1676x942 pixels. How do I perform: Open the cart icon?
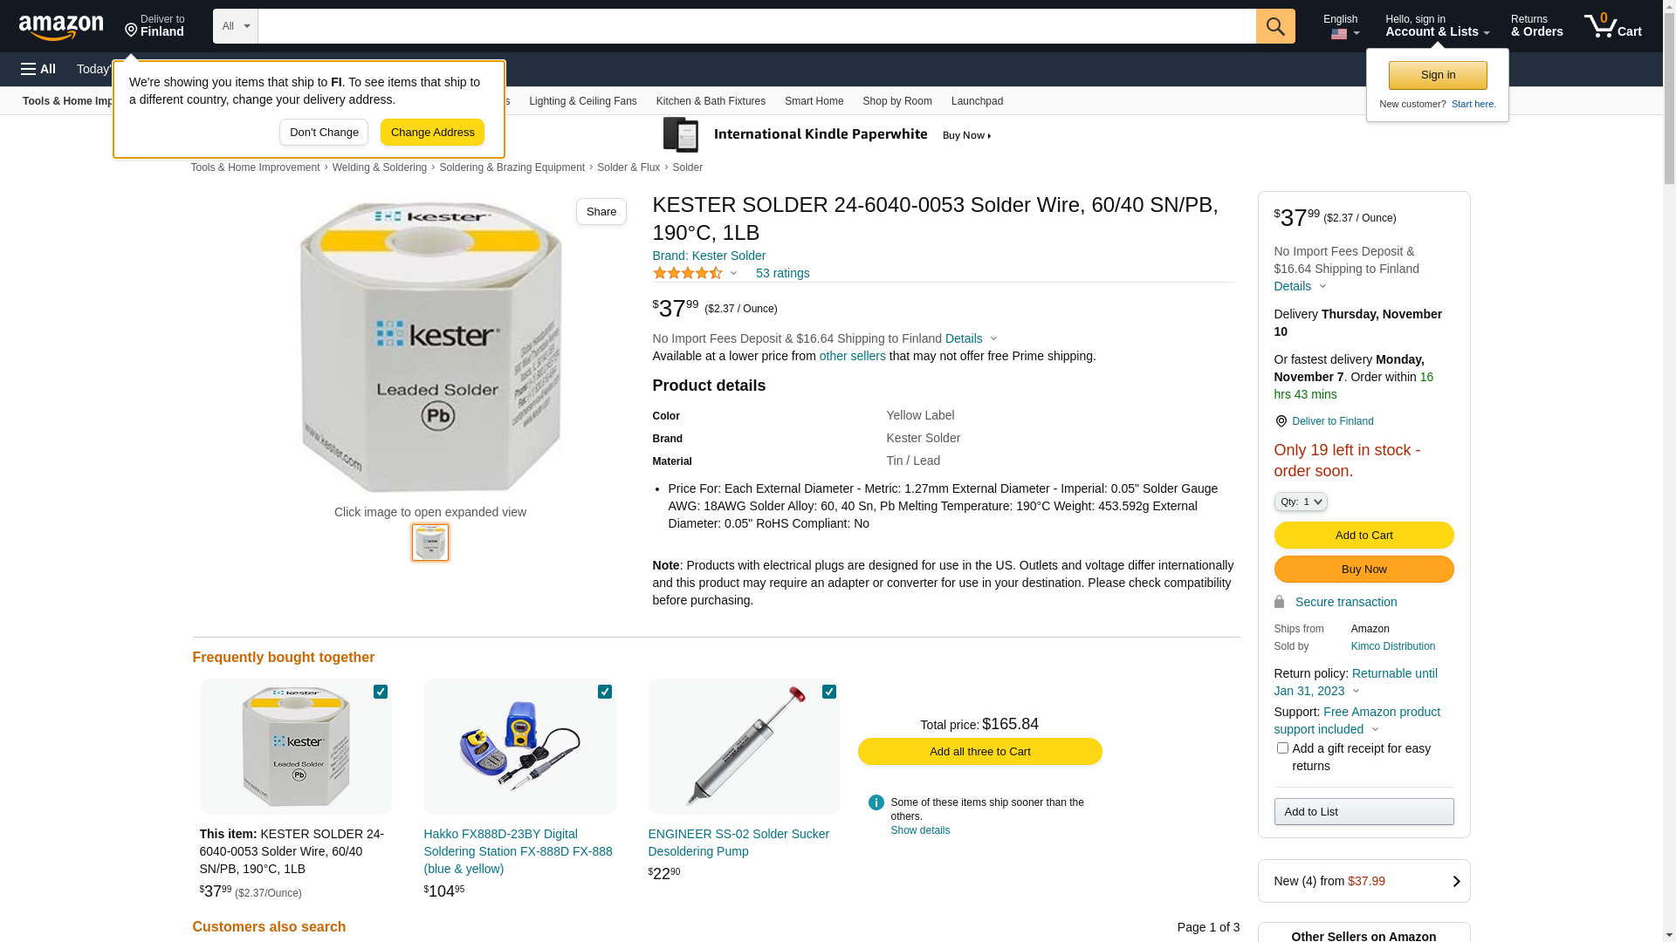[x=1612, y=26]
